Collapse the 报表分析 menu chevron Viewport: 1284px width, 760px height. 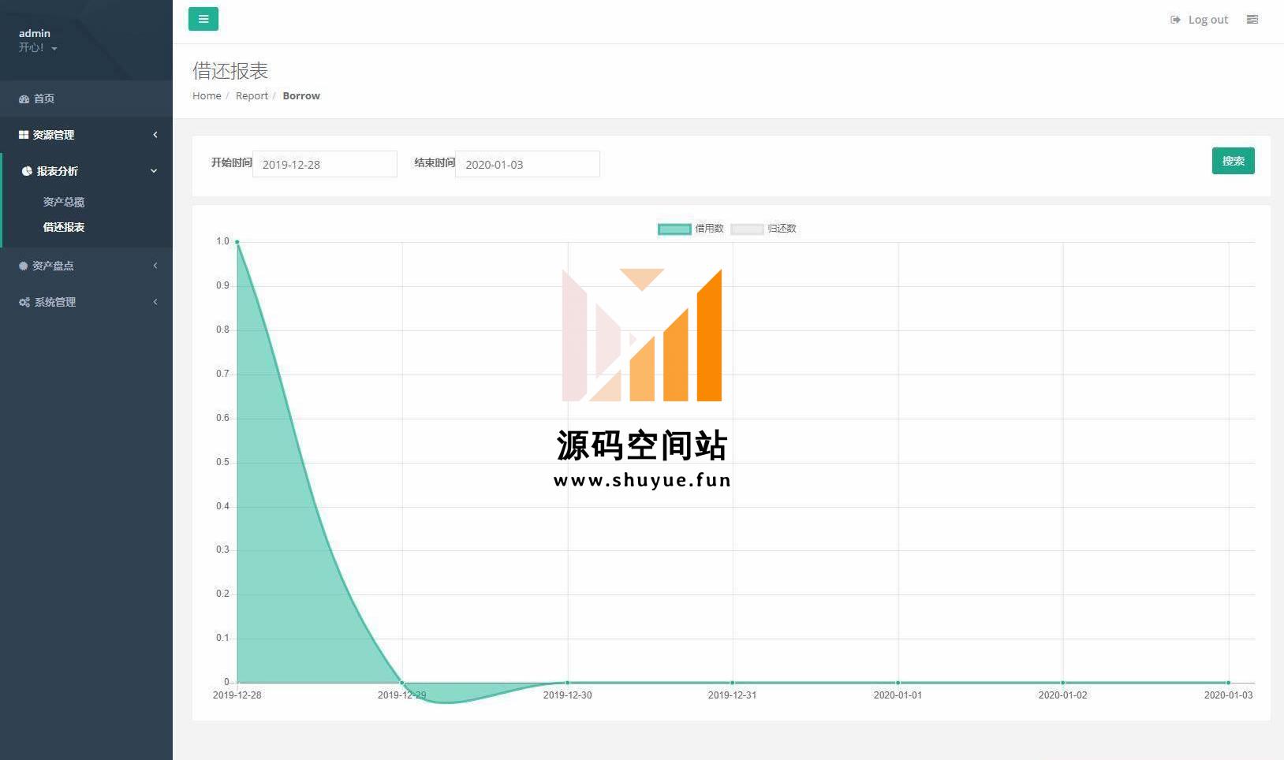point(154,171)
